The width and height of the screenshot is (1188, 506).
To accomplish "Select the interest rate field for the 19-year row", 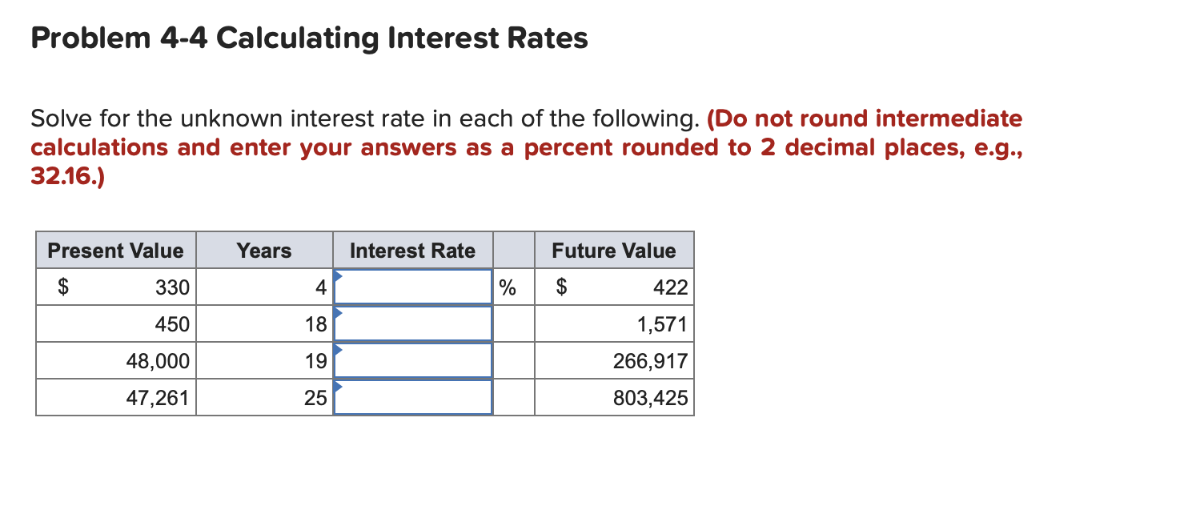I will [413, 360].
